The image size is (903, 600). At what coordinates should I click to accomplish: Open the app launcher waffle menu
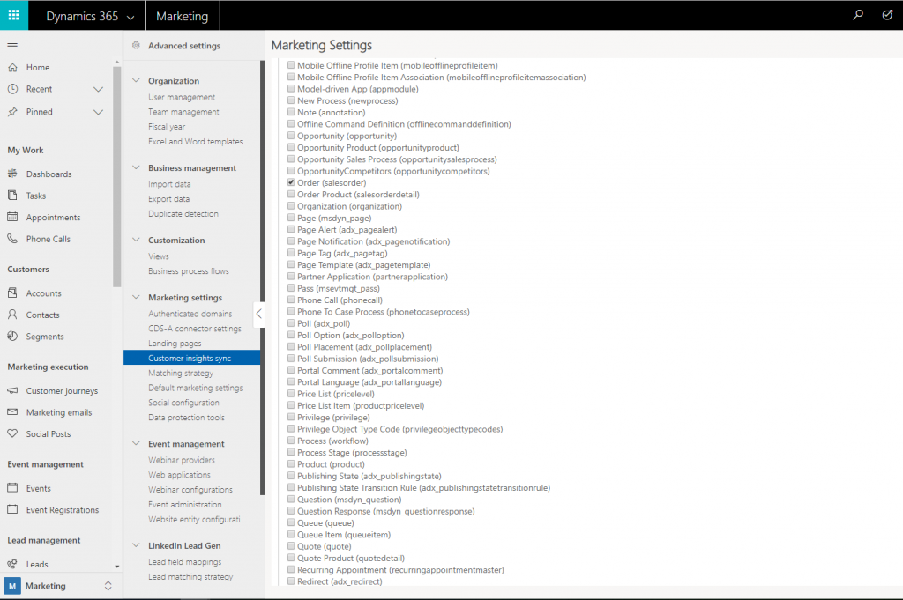pyautogui.click(x=12, y=15)
